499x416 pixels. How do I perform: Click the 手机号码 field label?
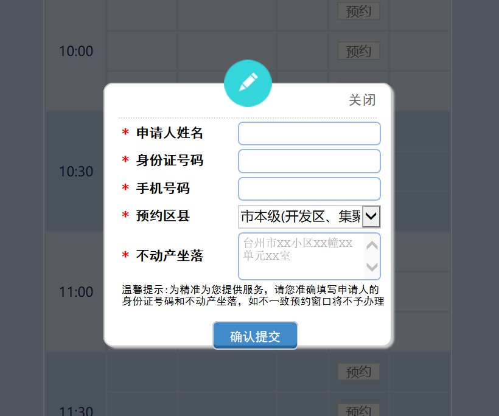click(162, 189)
